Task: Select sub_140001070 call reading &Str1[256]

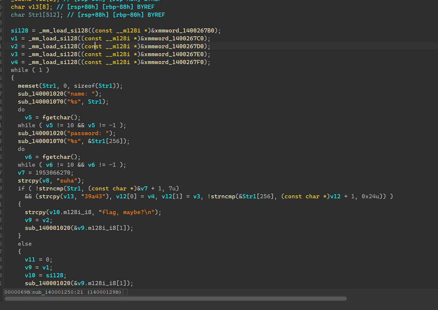Action: click(x=40, y=141)
